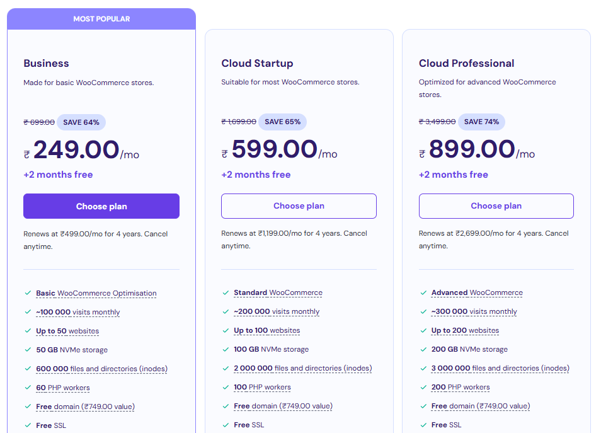Image resolution: width=601 pixels, height=433 pixels.
Task: Click checkmark beside Up to 200 websites
Action: 423,330
